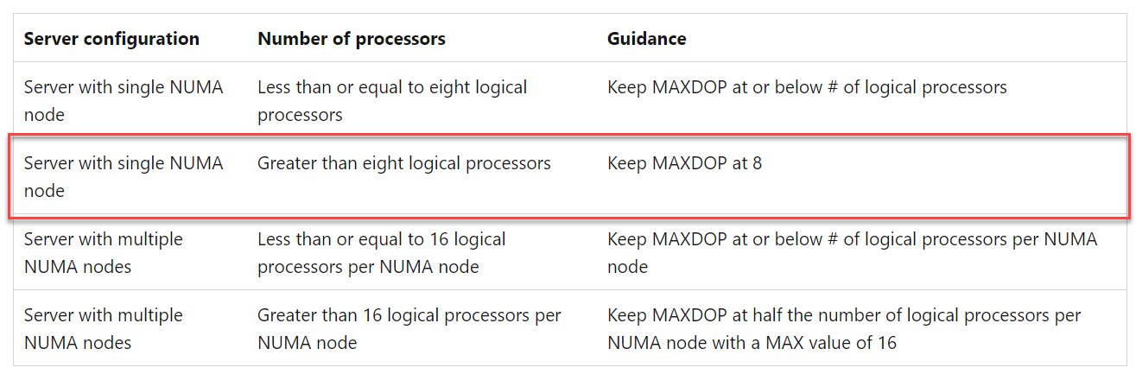Viewport: 1136px width, 374px height.
Task: Click third row 'Server with multiple NUMA nodes' cell
Action: pos(104,252)
